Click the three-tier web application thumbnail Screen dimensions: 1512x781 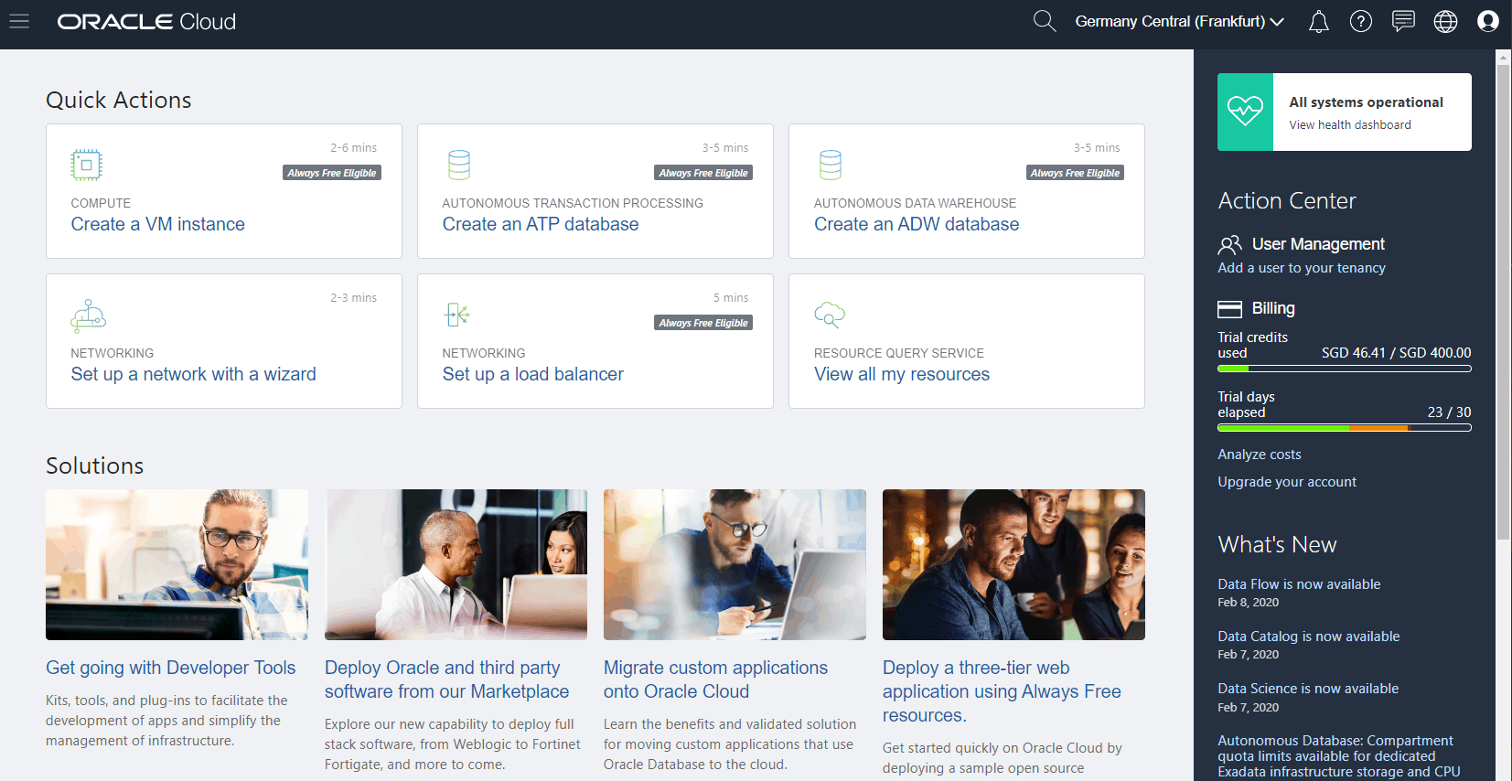[x=1013, y=564]
